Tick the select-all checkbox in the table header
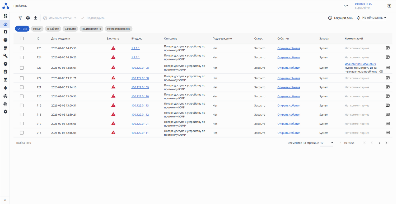 (22, 39)
